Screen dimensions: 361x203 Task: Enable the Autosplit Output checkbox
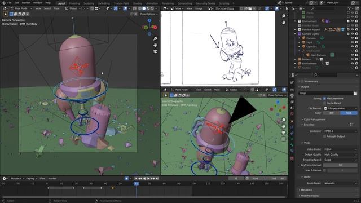coord(324,136)
